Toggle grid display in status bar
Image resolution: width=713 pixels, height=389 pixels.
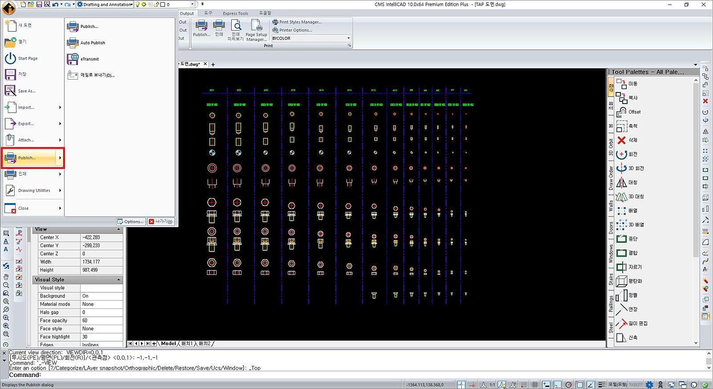pos(535,385)
